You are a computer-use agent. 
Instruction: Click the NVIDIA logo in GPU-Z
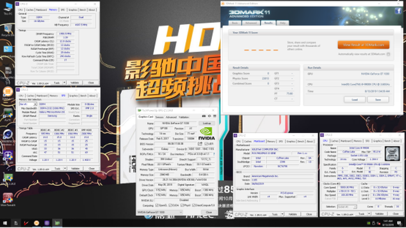[x=206, y=134]
